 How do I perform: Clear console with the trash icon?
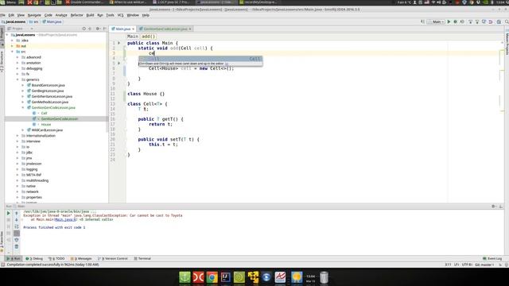(17, 247)
